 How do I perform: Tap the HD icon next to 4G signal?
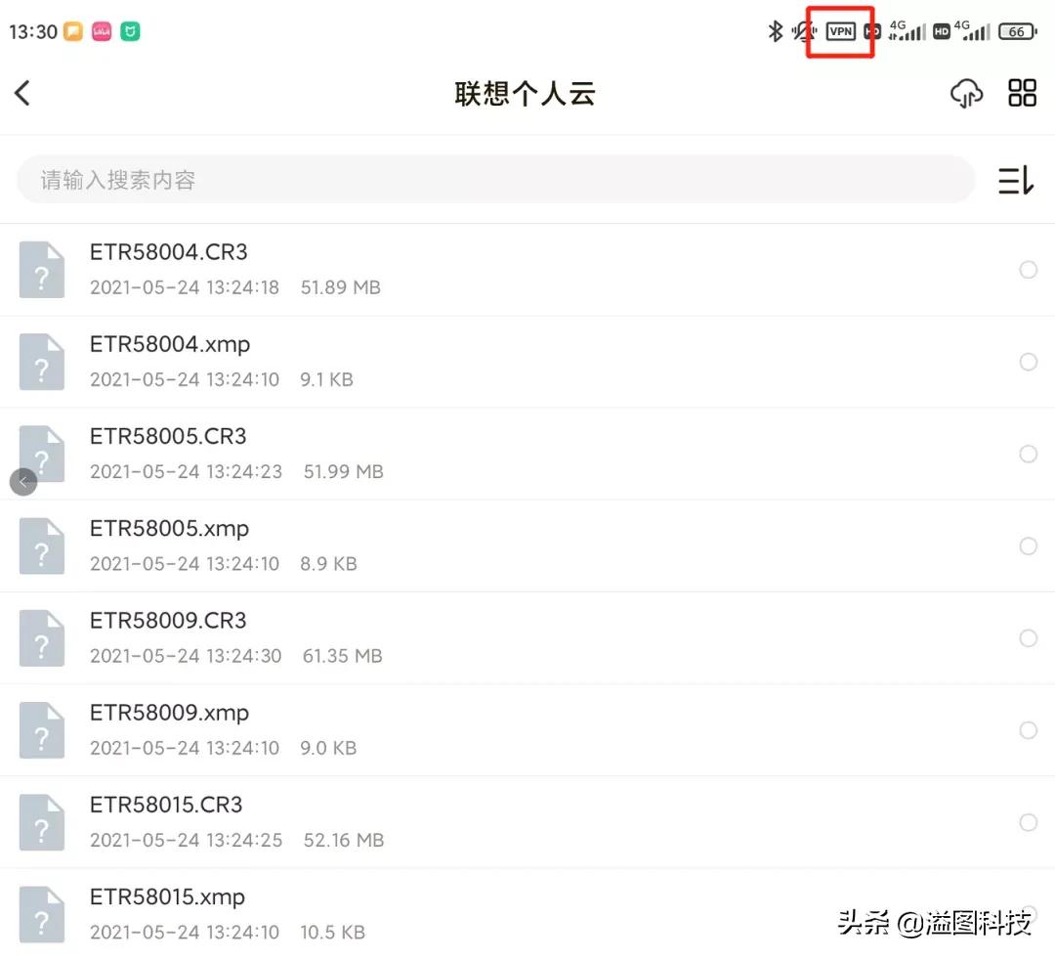(941, 30)
